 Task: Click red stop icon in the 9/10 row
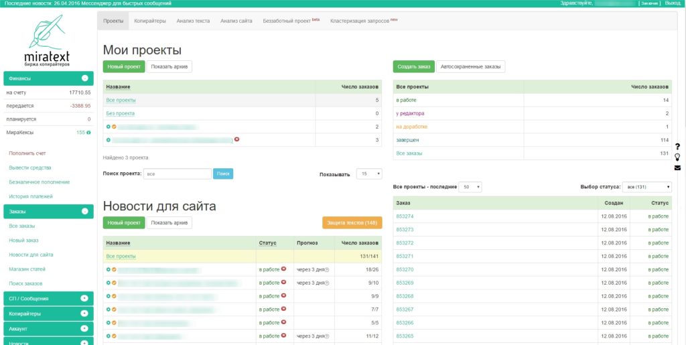[x=283, y=283]
